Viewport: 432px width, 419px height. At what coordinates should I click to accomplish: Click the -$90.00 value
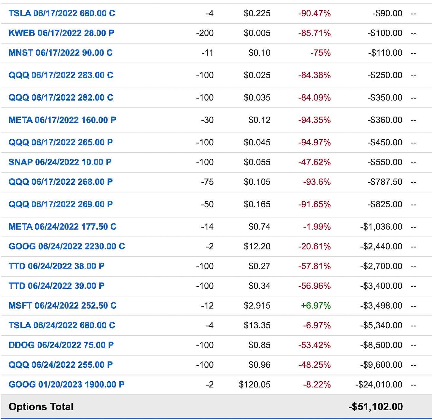(x=387, y=13)
